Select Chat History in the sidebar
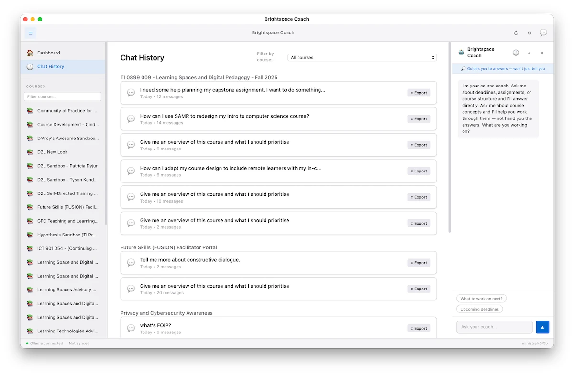Viewport: 574px width, 375px height. pyautogui.click(x=51, y=67)
